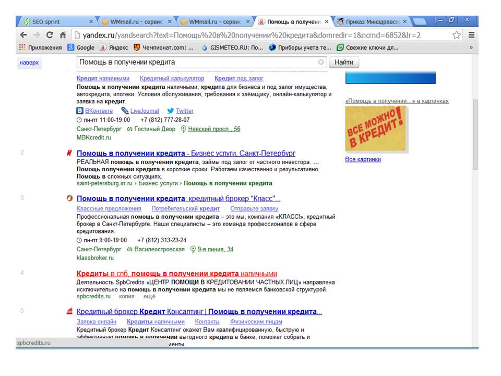Switch to the second WMmail.ru tab
The image size is (501, 376).
(216, 21)
